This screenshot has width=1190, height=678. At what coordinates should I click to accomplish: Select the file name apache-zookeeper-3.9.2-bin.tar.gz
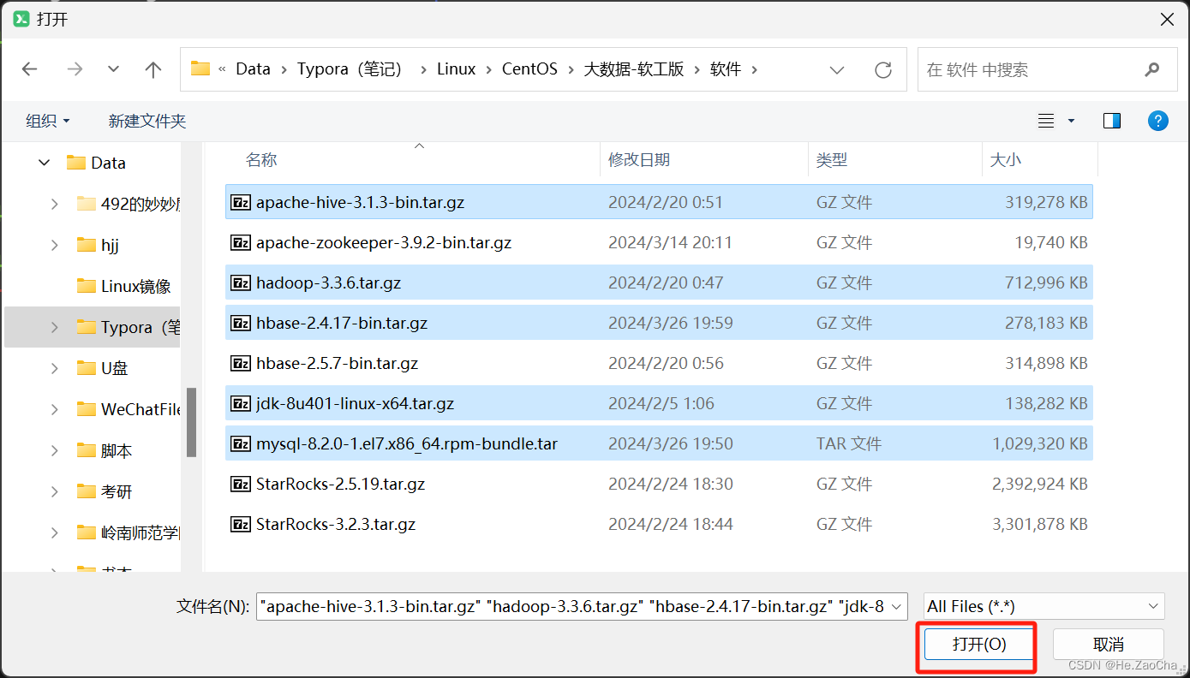click(x=384, y=243)
